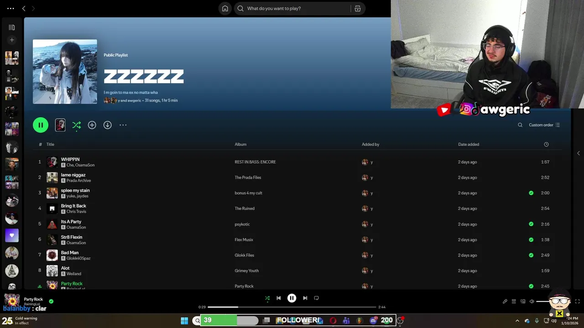Click the Bring It Back album cover
Viewport: 584px width, 328px height.
(52, 209)
